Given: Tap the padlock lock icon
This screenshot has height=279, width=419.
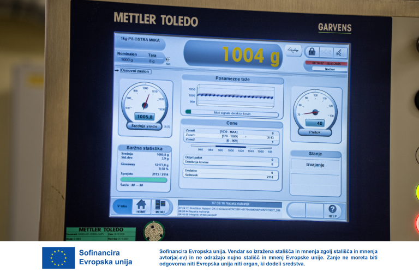Looking at the screenshot, I should [312, 51].
